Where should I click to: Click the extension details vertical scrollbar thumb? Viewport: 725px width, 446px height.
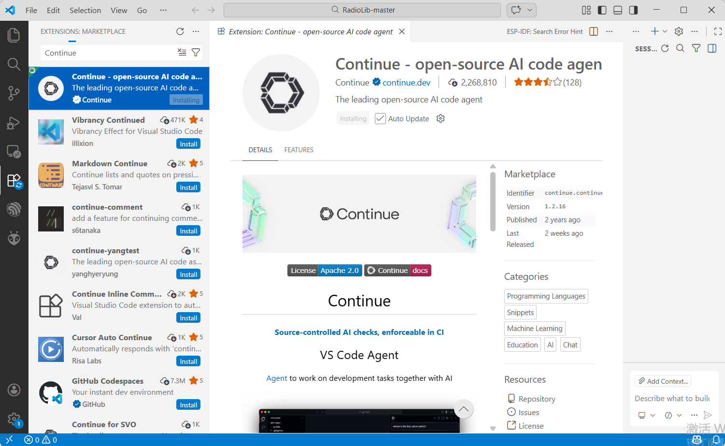(x=493, y=201)
